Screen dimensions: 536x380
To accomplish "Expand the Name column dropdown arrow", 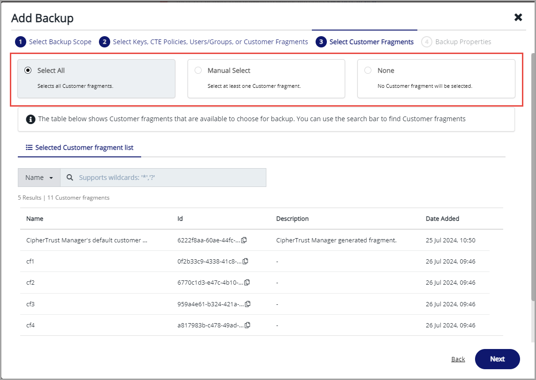I will pyautogui.click(x=51, y=178).
